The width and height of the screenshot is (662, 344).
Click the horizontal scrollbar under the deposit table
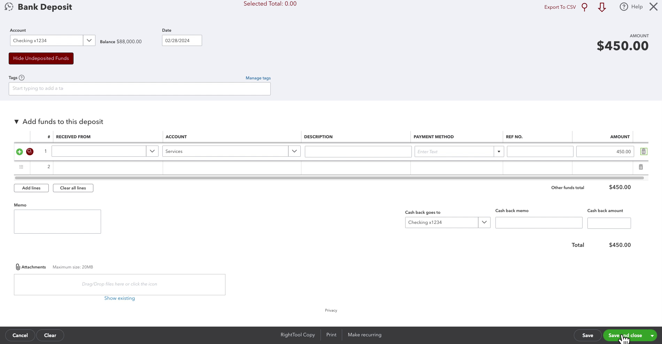coord(329,178)
